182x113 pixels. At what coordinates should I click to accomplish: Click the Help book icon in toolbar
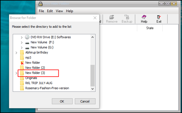tap(144, 17)
